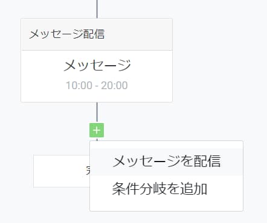Click the connector line above メッセージ配信 card
Screen dimensions: 267x223
click(97, 9)
